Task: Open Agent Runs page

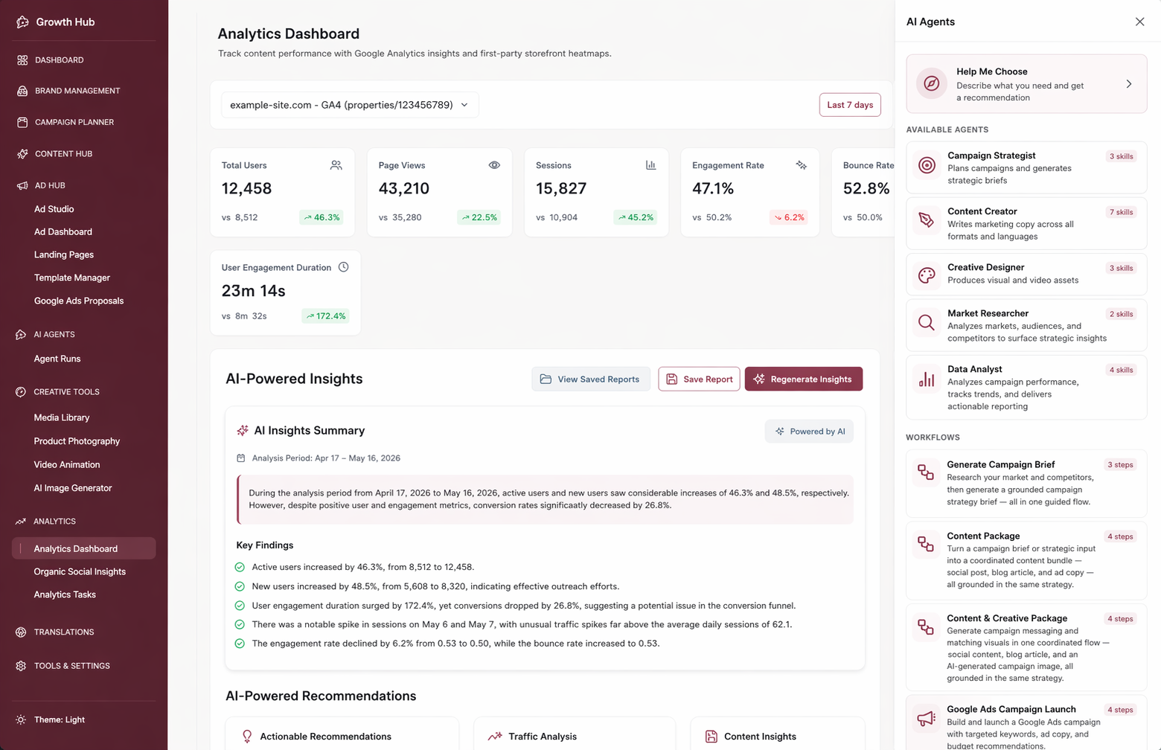Action: coord(57,359)
